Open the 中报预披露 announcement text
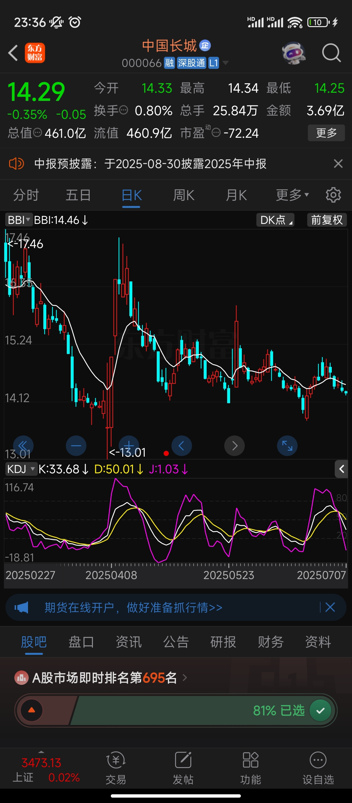 pyautogui.click(x=150, y=164)
